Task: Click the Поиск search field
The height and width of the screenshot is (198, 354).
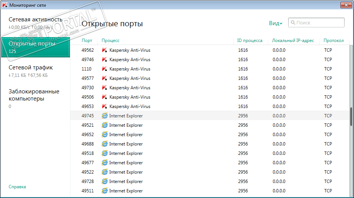Action: click(x=316, y=22)
